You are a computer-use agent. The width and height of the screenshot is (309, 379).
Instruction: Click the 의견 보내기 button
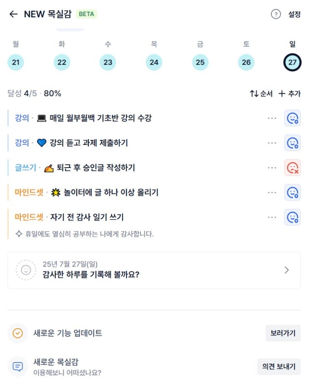[x=279, y=366]
